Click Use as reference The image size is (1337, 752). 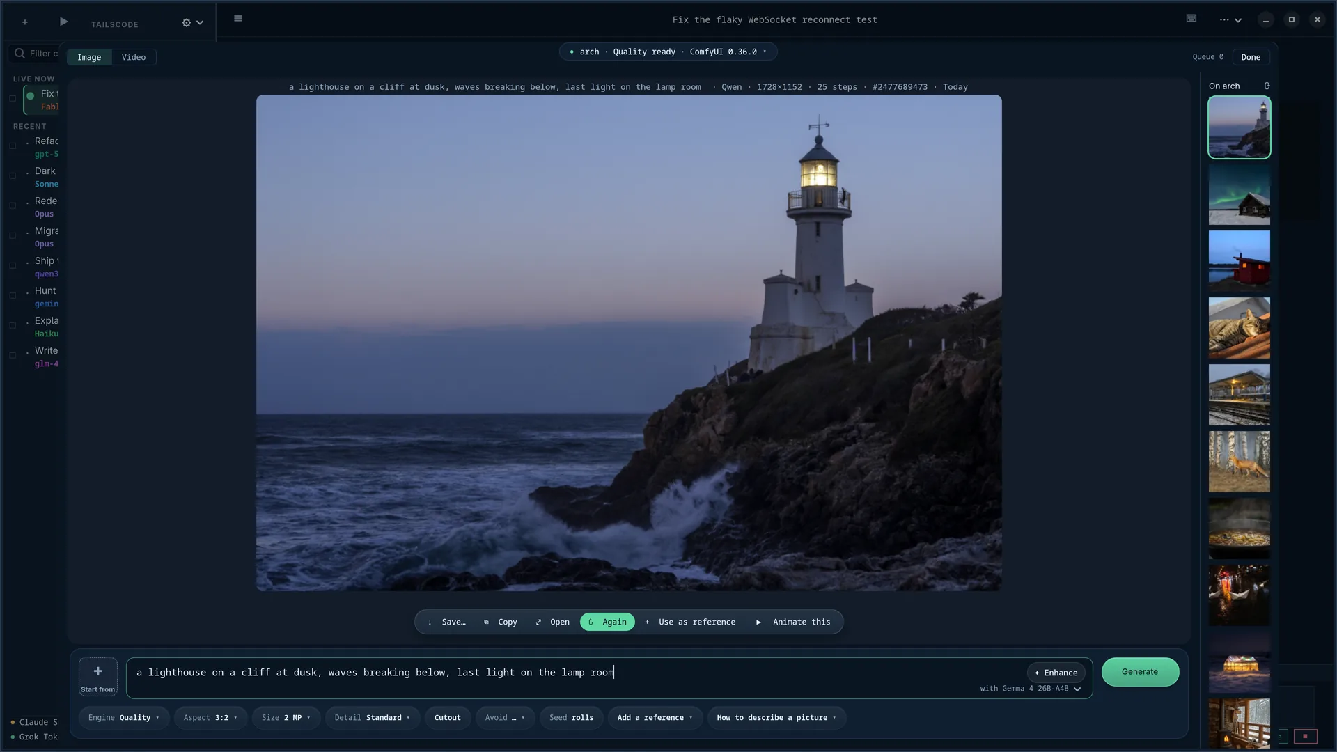(x=690, y=622)
